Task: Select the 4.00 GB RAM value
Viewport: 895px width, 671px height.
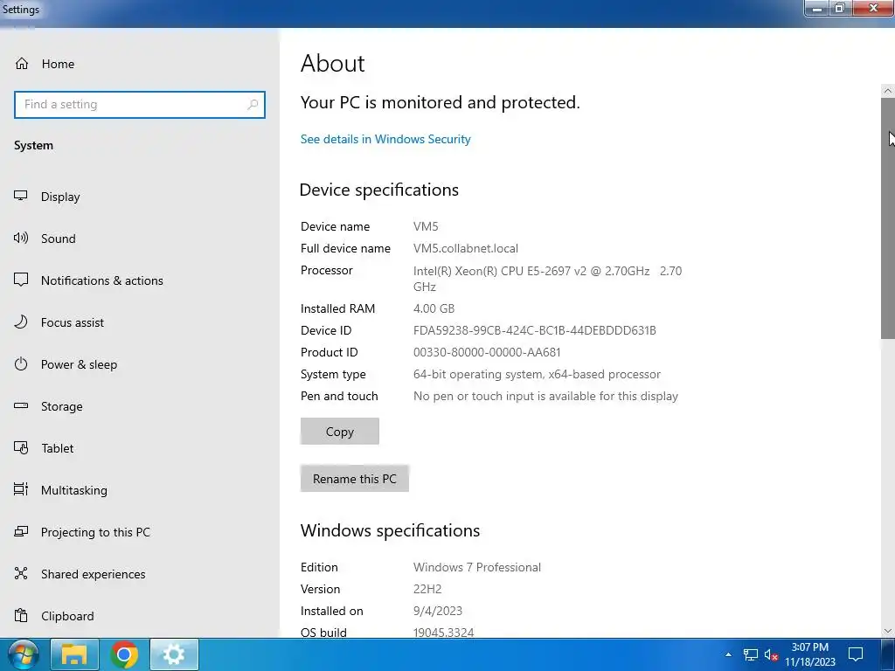Action: (434, 308)
